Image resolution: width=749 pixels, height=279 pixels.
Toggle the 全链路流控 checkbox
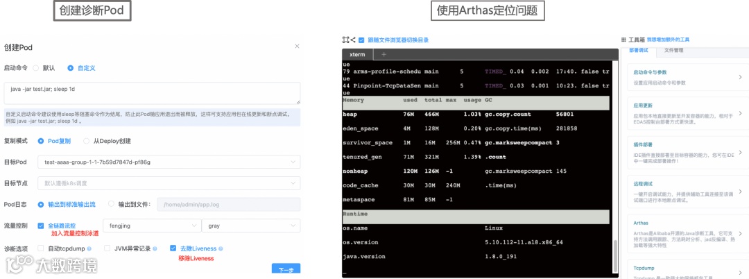click(x=41, y=226)
